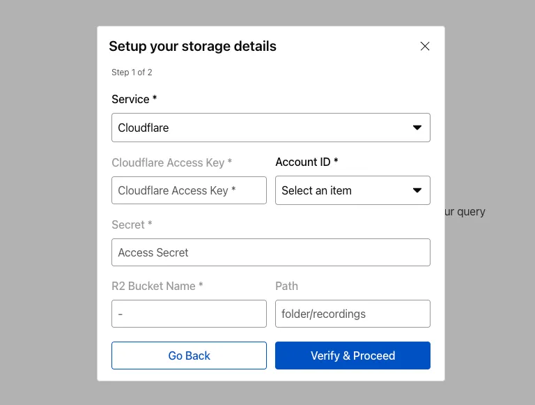
Task: Click the Service label
Action: coord(134,99)
